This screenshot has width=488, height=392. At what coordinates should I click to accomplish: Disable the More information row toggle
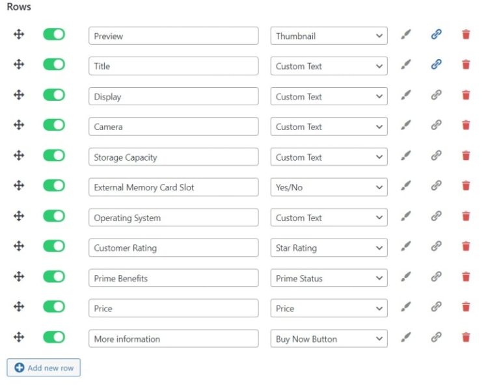(x=54, y=337)
